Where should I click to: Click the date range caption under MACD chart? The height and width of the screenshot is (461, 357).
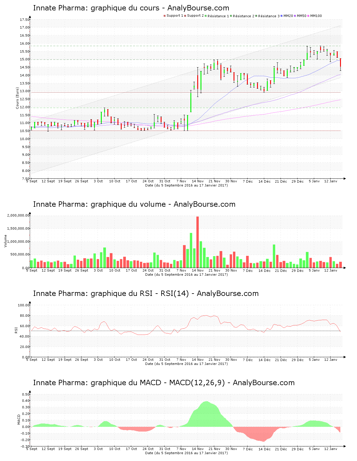(x=187, y=453)
